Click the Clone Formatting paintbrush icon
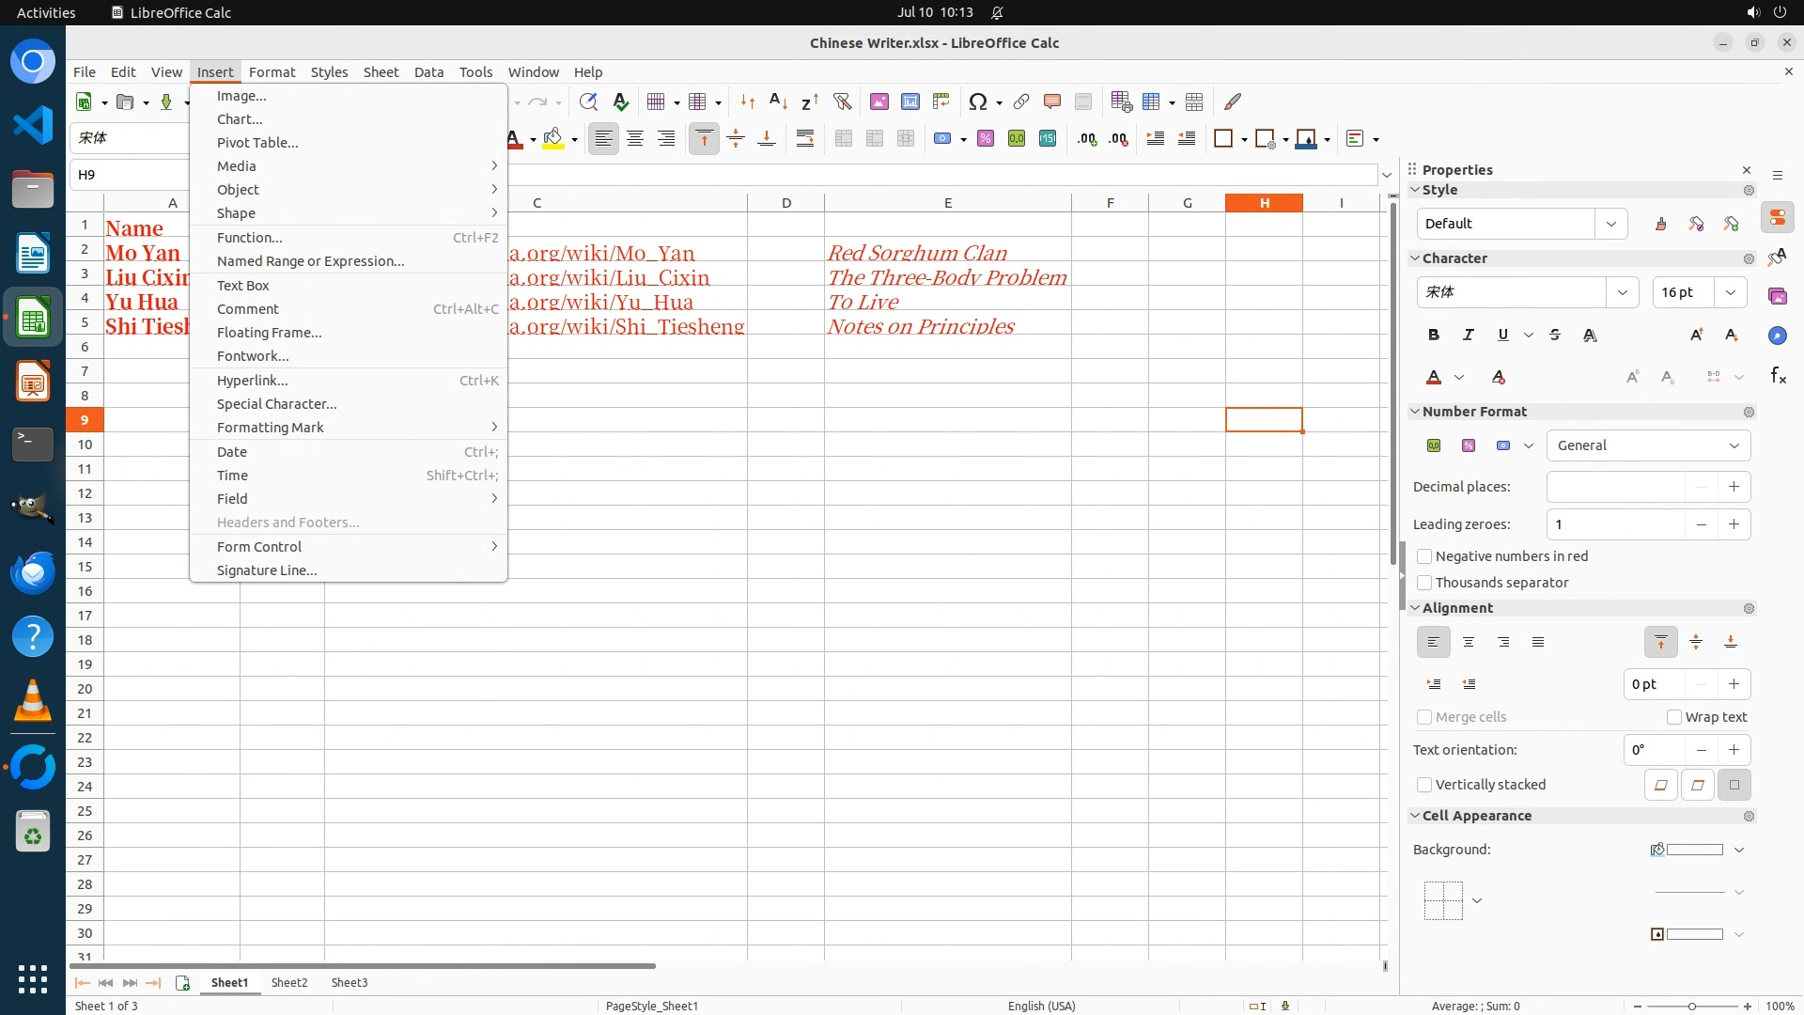The height and width of the screenshot is (1015, 1804). (1233, 101)
